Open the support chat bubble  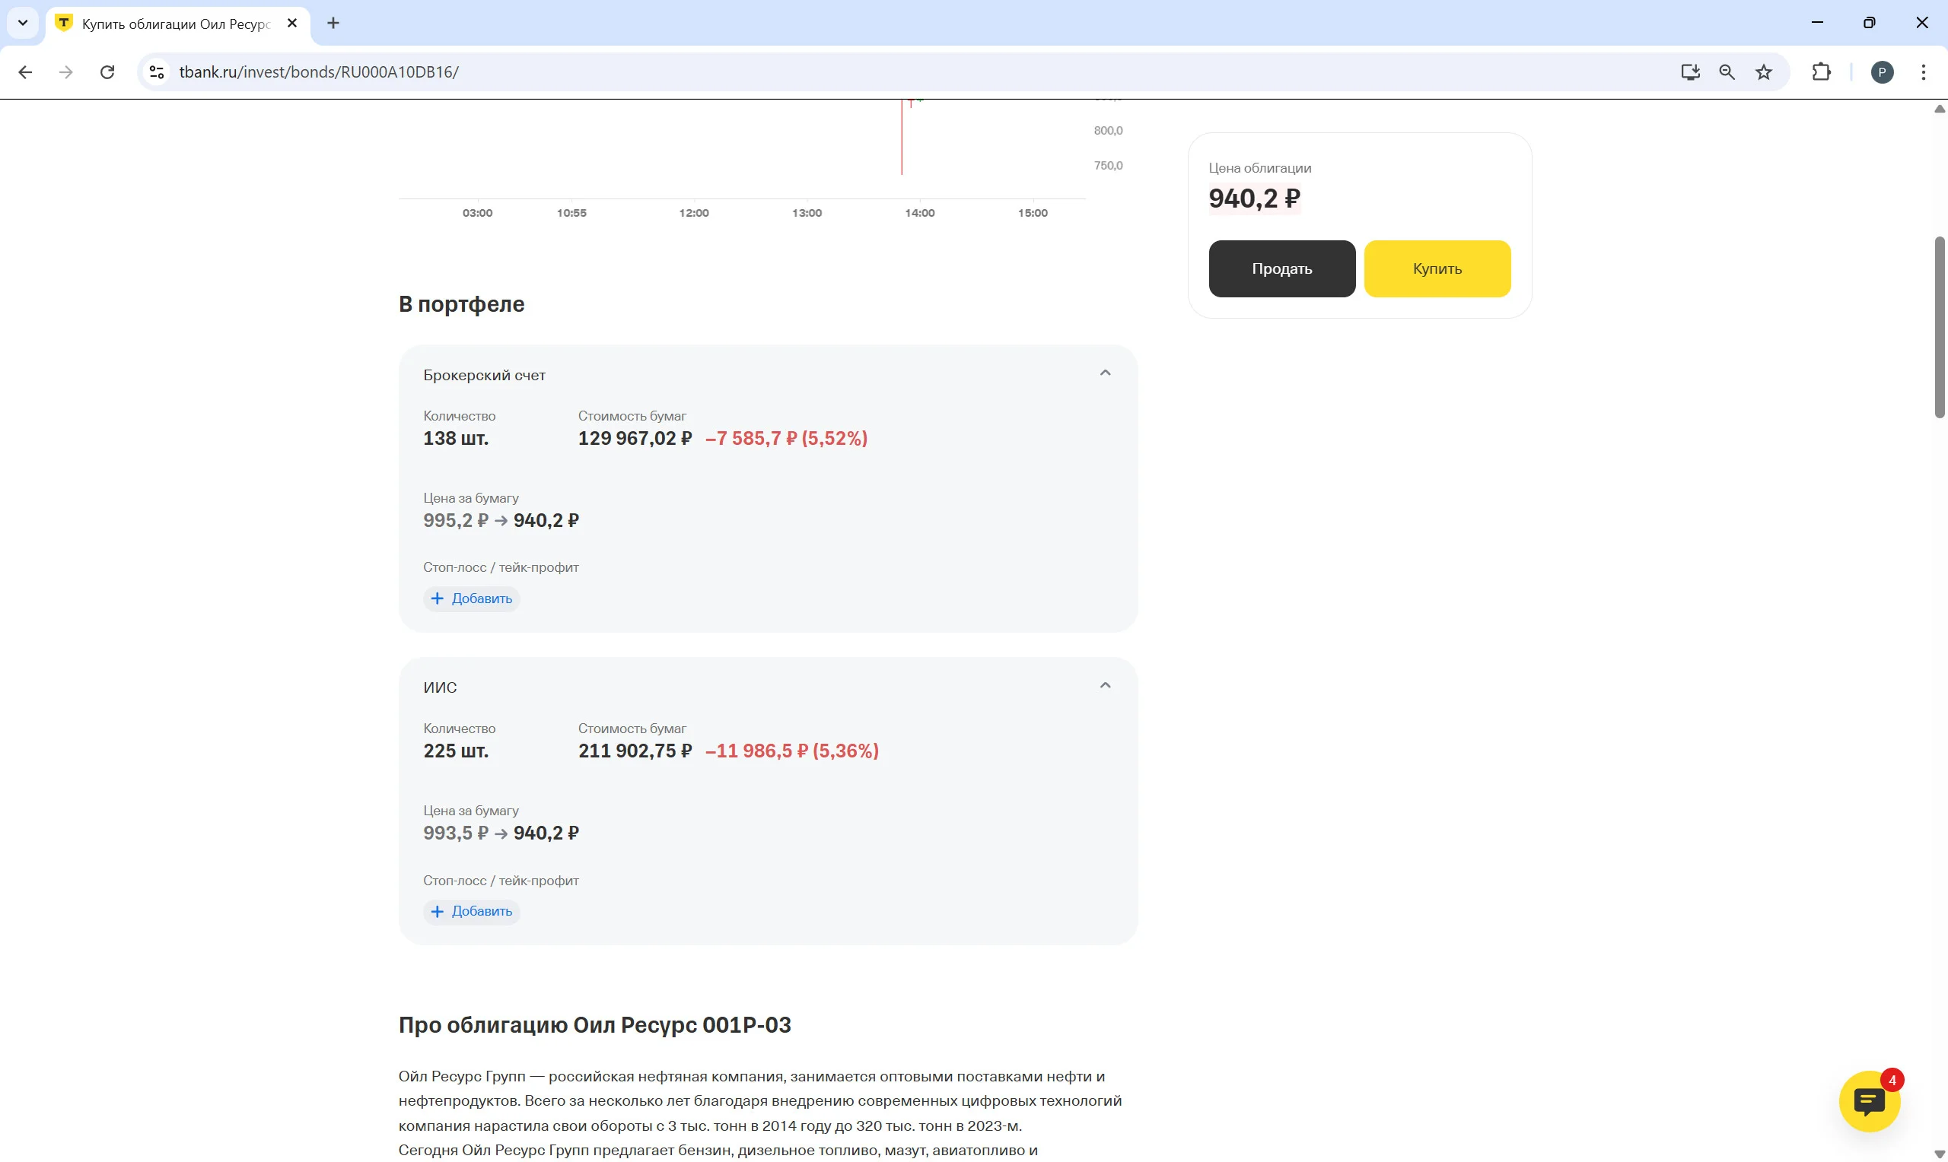click(1869, 1101)
